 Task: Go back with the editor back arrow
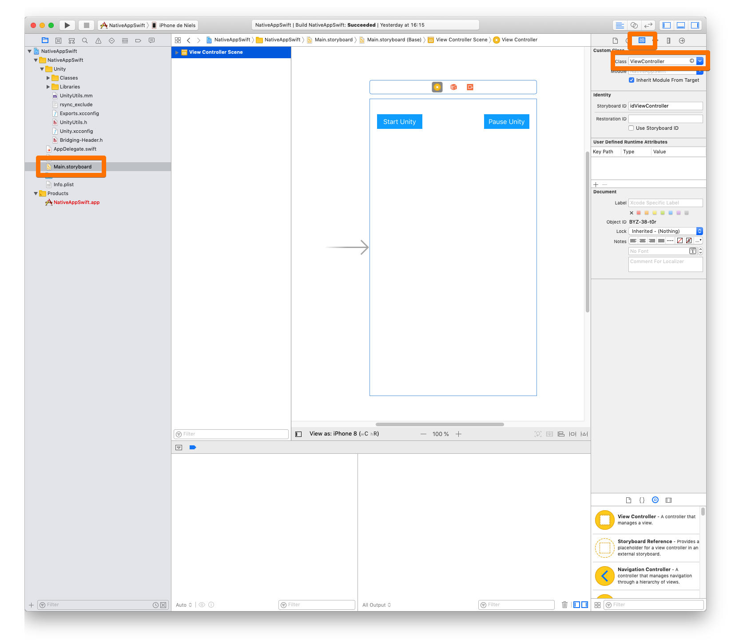pyautogui.click(x=189, y=40)
